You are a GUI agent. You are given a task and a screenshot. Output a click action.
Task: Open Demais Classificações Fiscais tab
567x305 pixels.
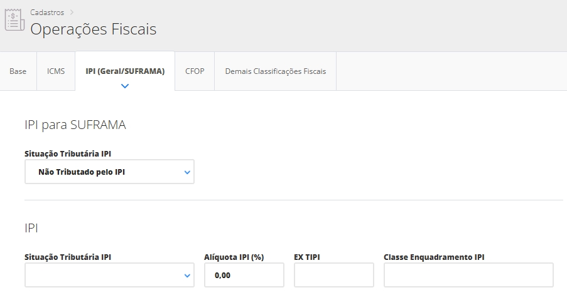click(276, 71)
